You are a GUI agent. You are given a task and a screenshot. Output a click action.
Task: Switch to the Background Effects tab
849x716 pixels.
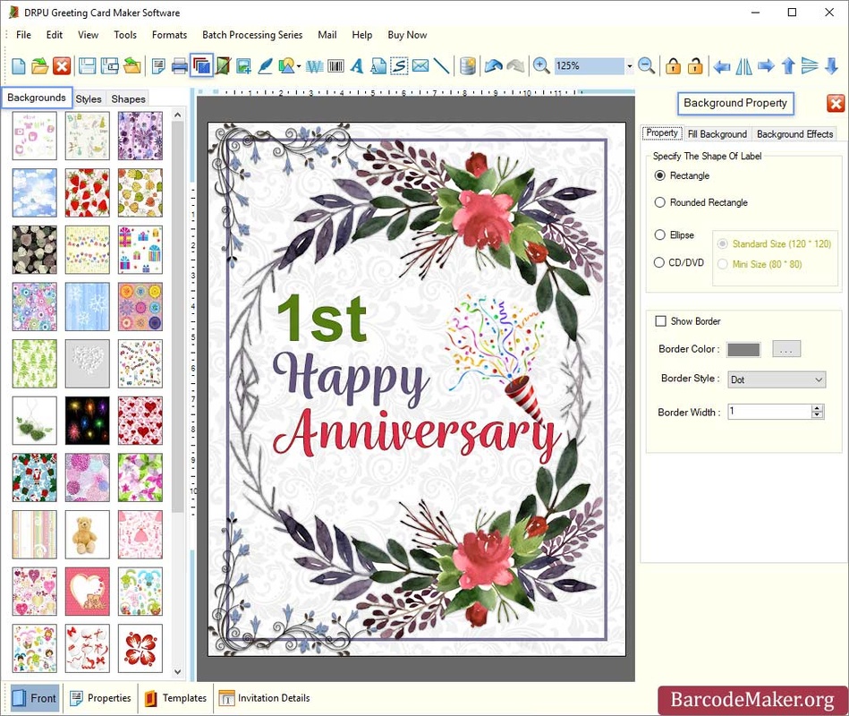point(794,134)
